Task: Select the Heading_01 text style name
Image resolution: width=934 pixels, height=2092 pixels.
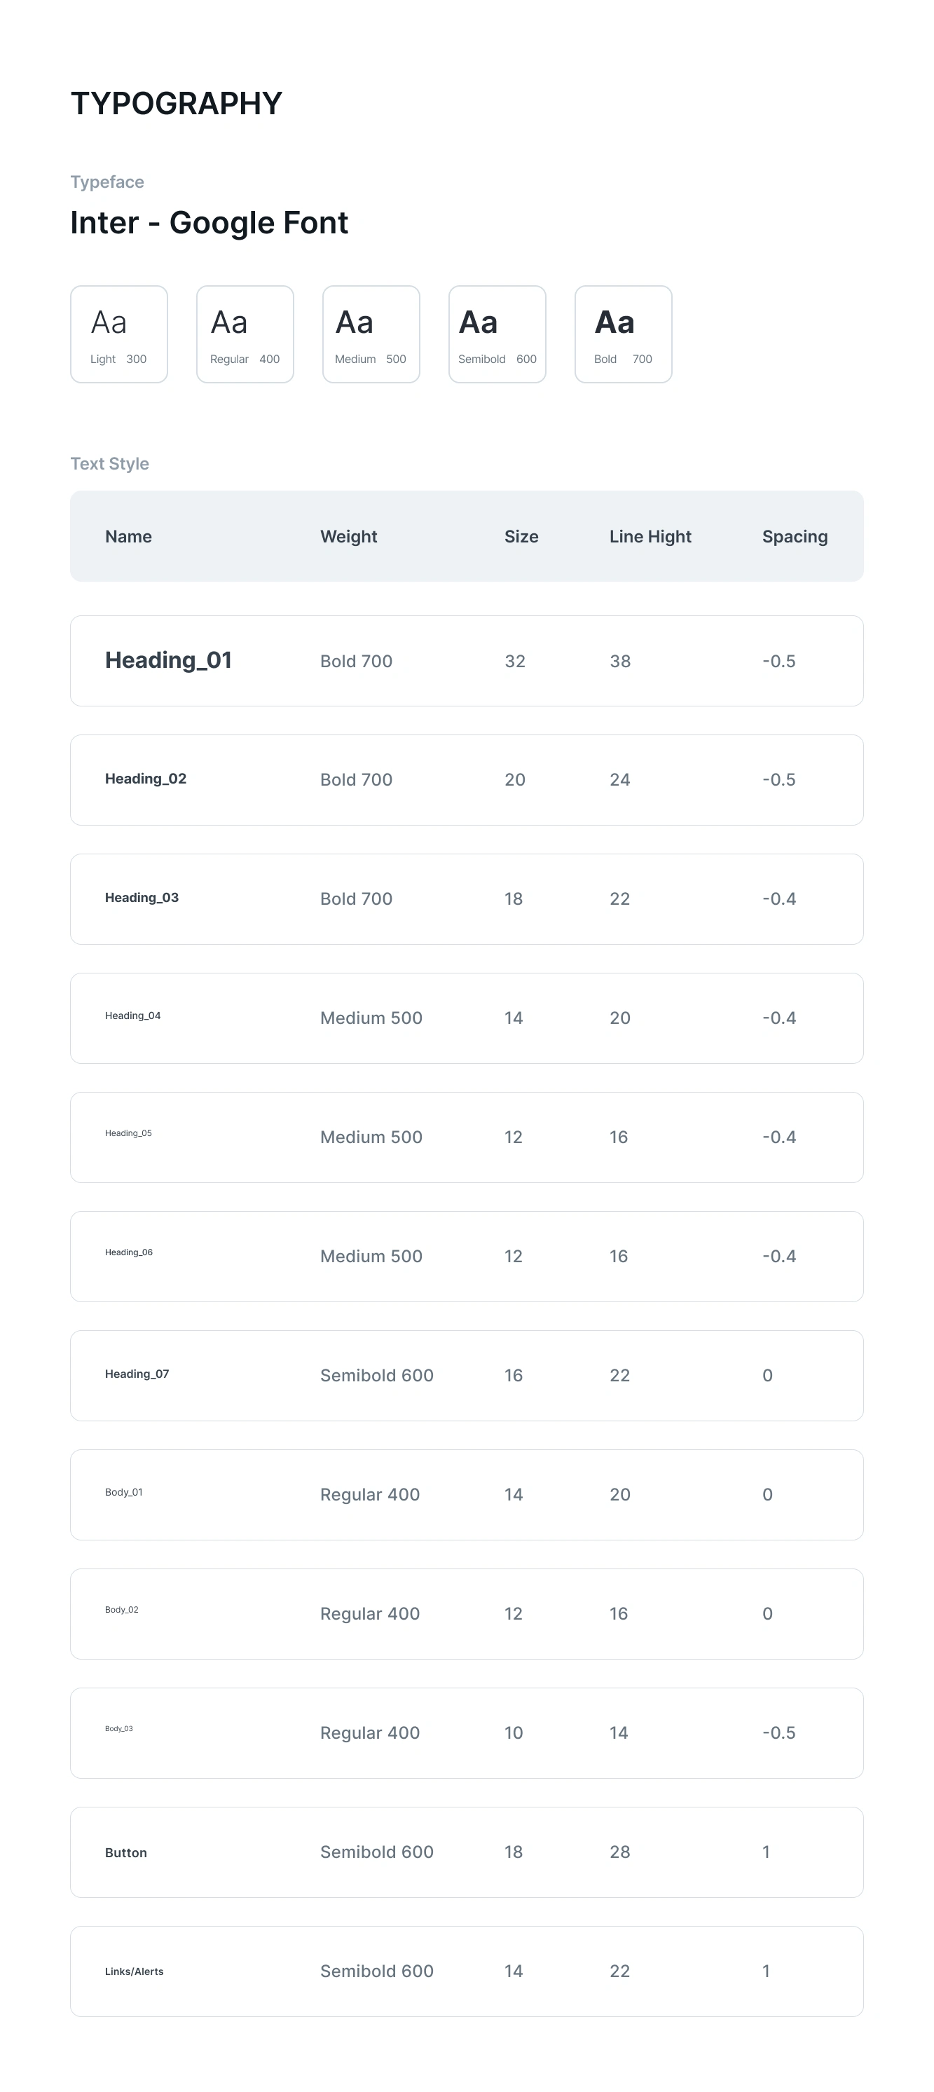Action: tap(168, 660)
